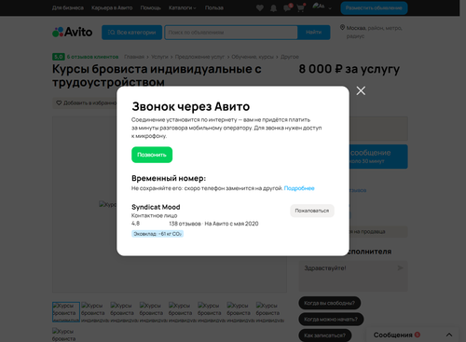The height and width of the screenshot is (342, 466).
Task: Open notifications bell icon
Action: pos(273,7)
